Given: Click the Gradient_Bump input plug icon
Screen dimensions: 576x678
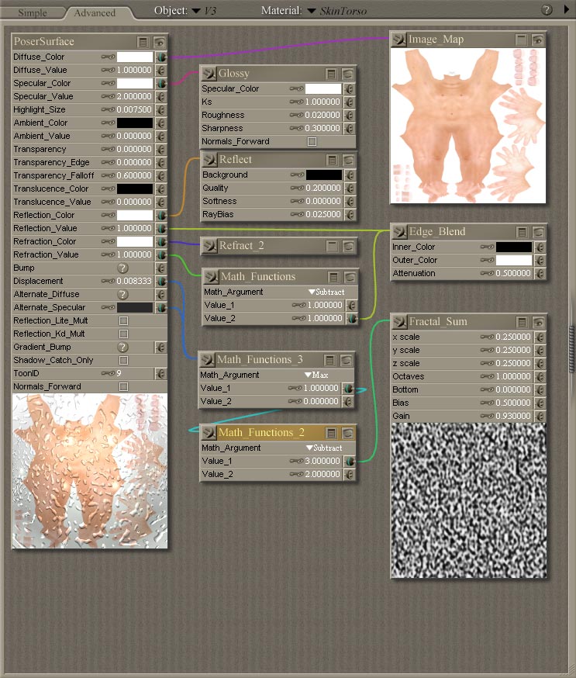Looking at the screenshot, I should [160, 348].
